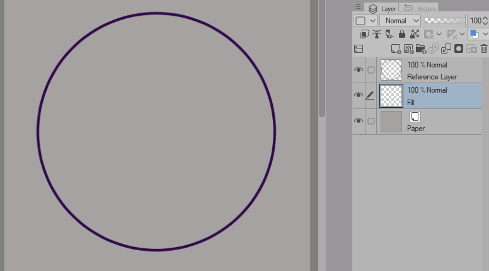The height and width of the screenshot is (271, 489).
Task: Create a New Vector Layer
Action: point(408,49)
